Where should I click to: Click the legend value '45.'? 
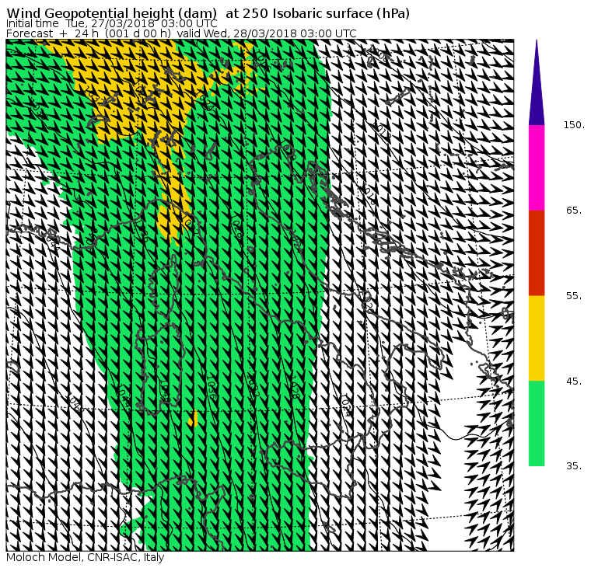click(574, 382)
